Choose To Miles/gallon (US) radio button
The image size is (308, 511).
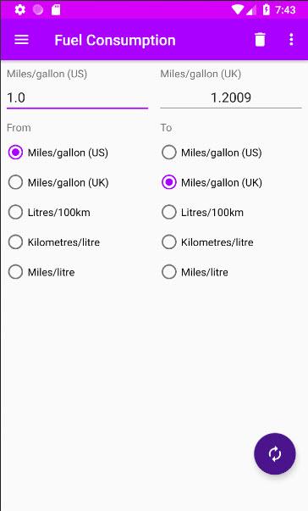pos(212,153)
